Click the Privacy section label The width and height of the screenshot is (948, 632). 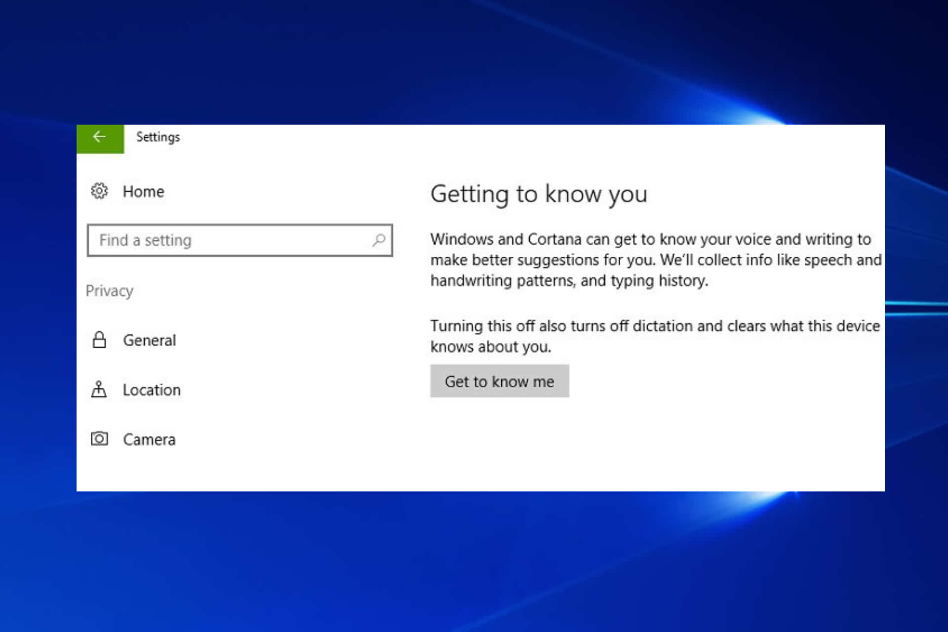pyautogui.click(x=110, y=291)
